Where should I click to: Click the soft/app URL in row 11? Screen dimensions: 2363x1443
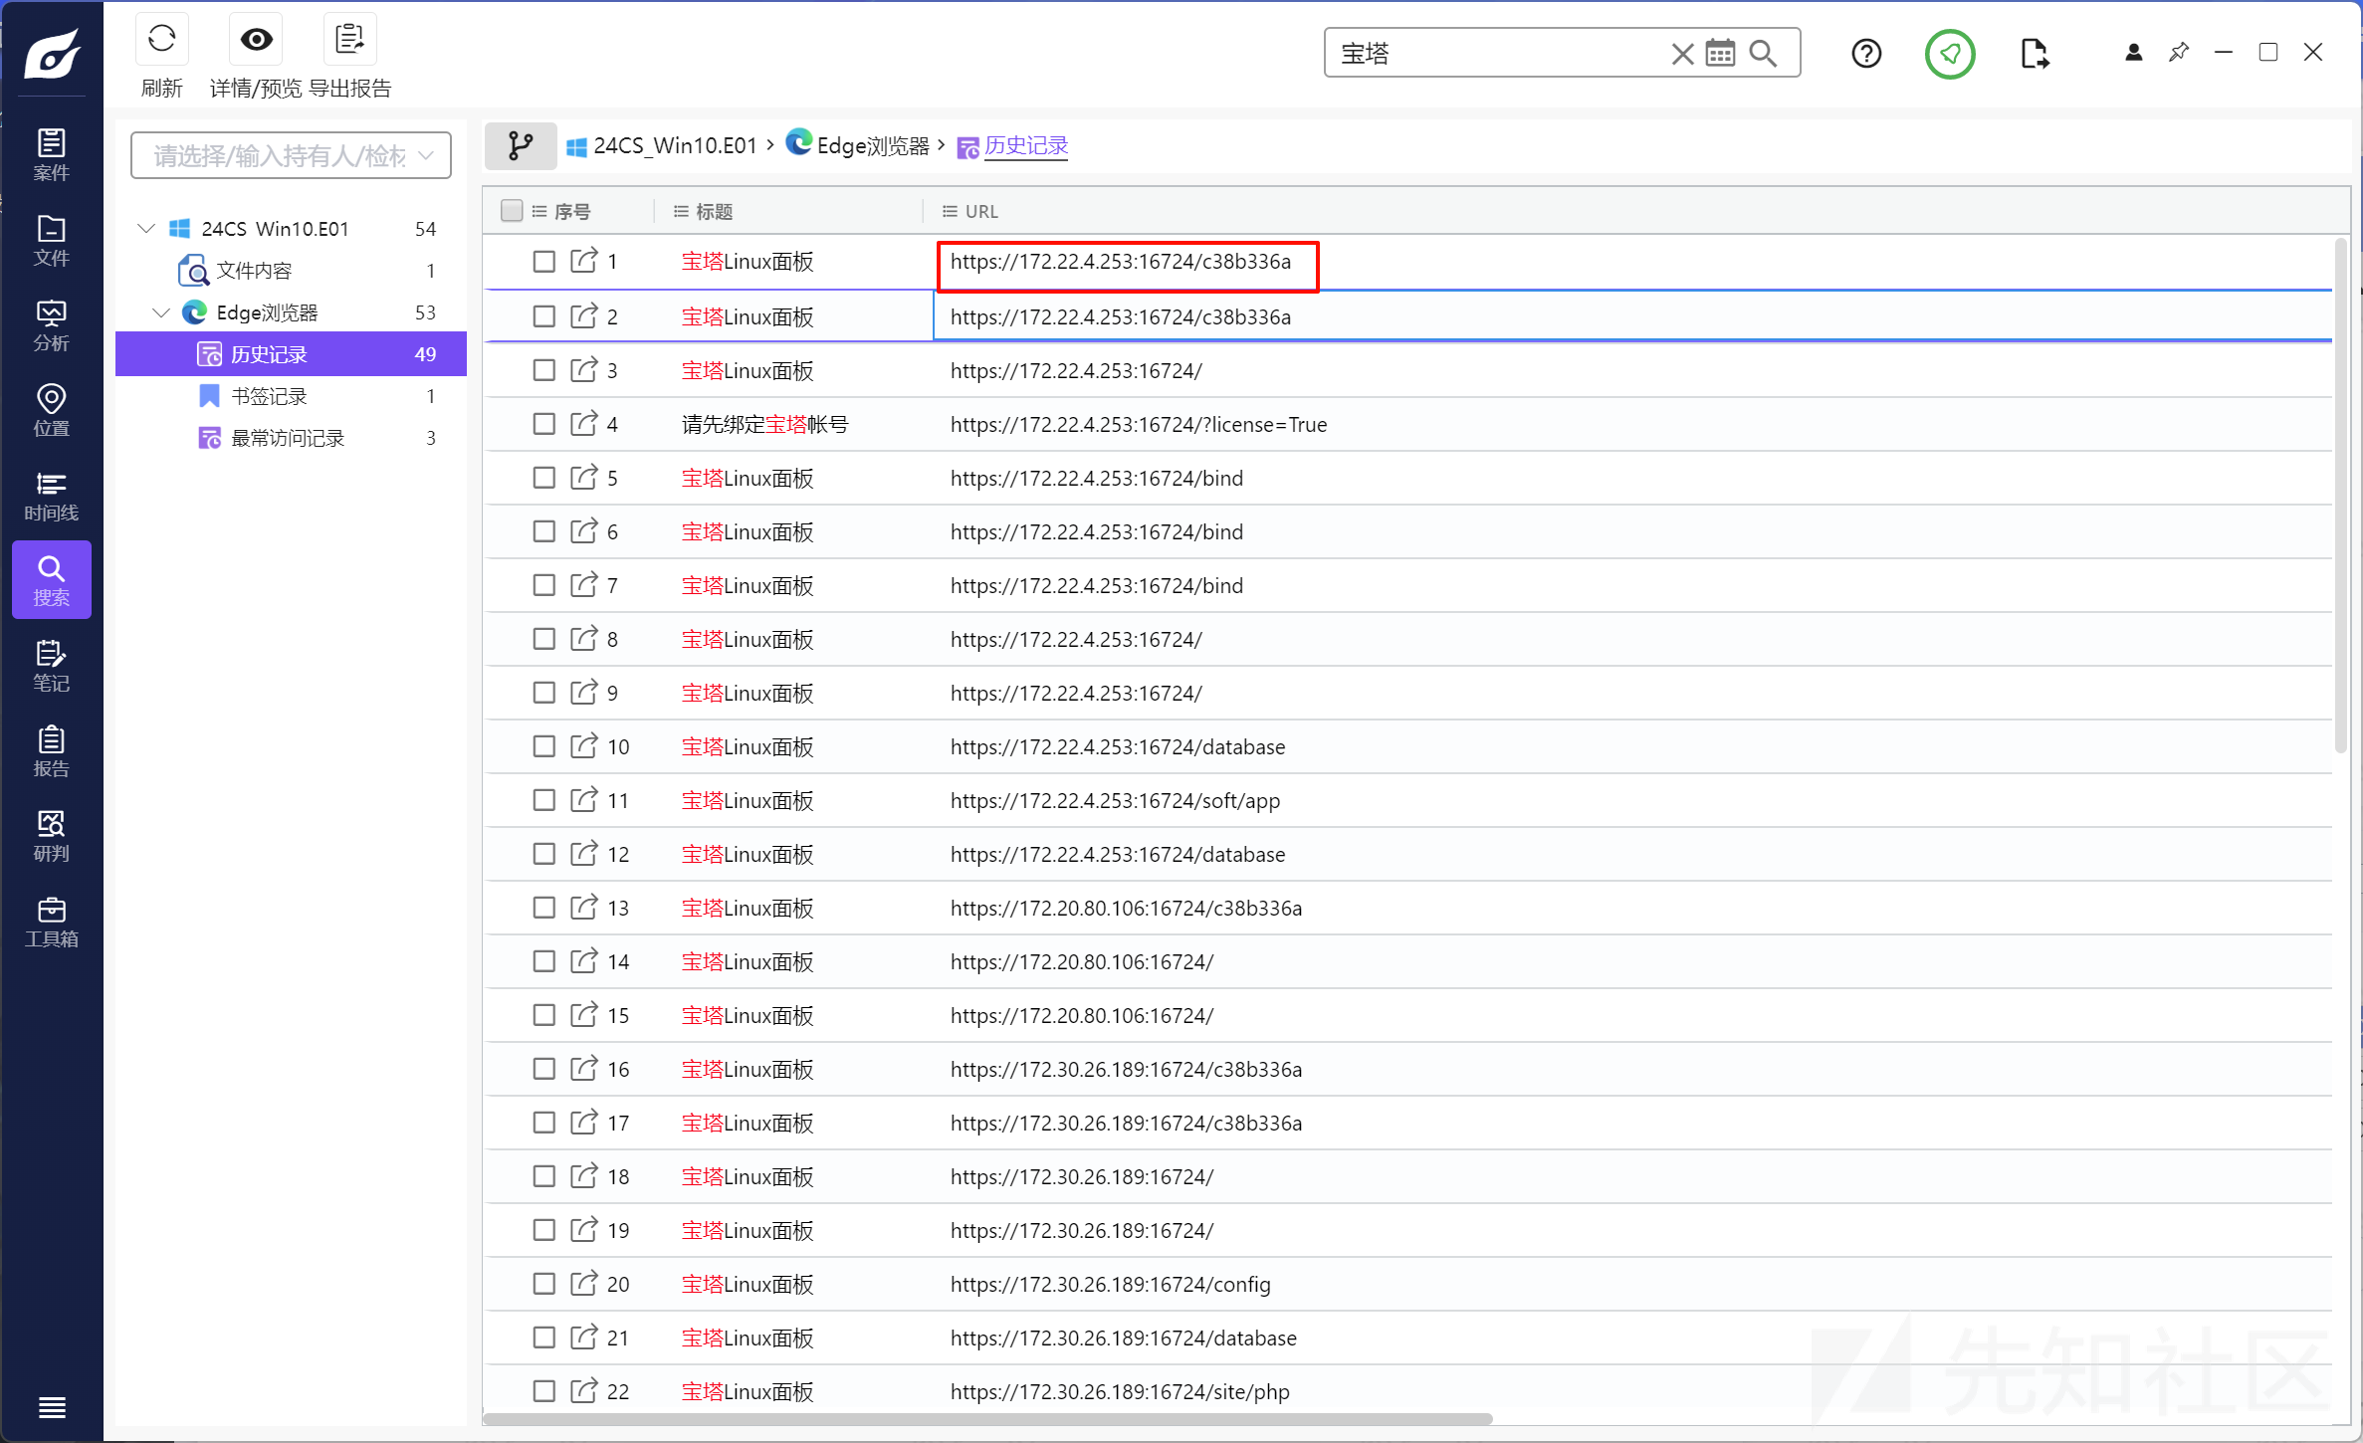1115,801
